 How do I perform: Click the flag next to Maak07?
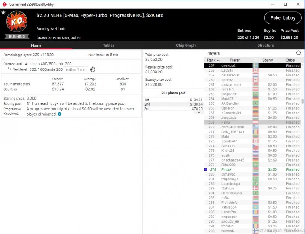pyautogui.click(x=256, y=99)
